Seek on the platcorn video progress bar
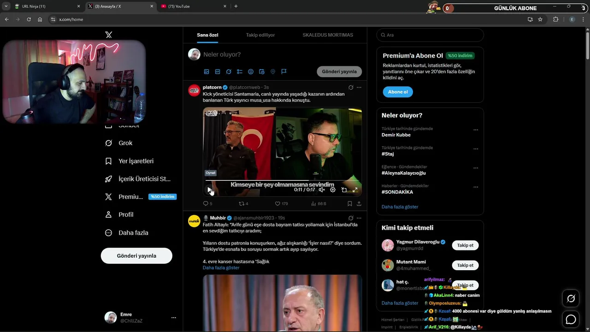Image resolution: width=590 pixels, height=332 pixels. click(x=282, y=180)
